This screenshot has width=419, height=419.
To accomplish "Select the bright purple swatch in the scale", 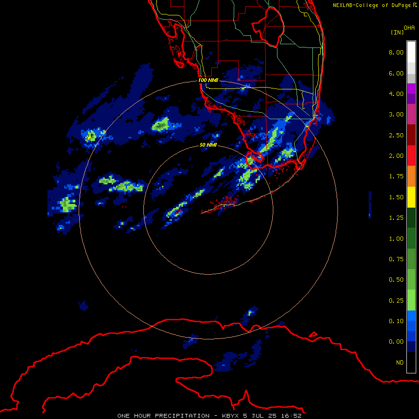I will [411, 88].
